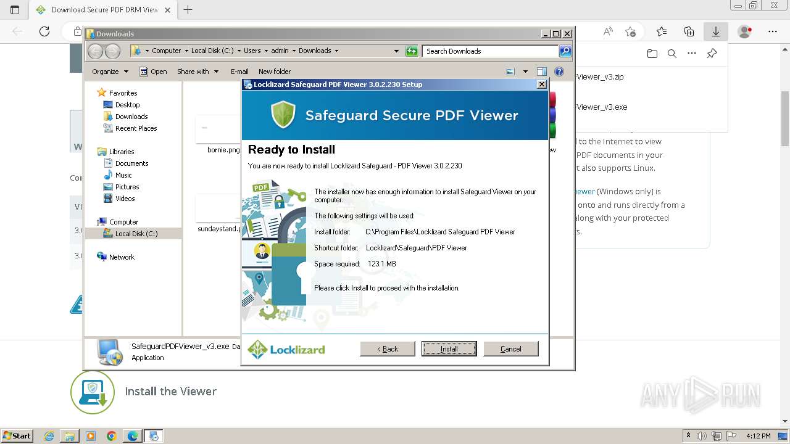The image size is (790, 444).
Task: Click E-mail in the Explorer toolbar
Action: [x=239, y=72]
